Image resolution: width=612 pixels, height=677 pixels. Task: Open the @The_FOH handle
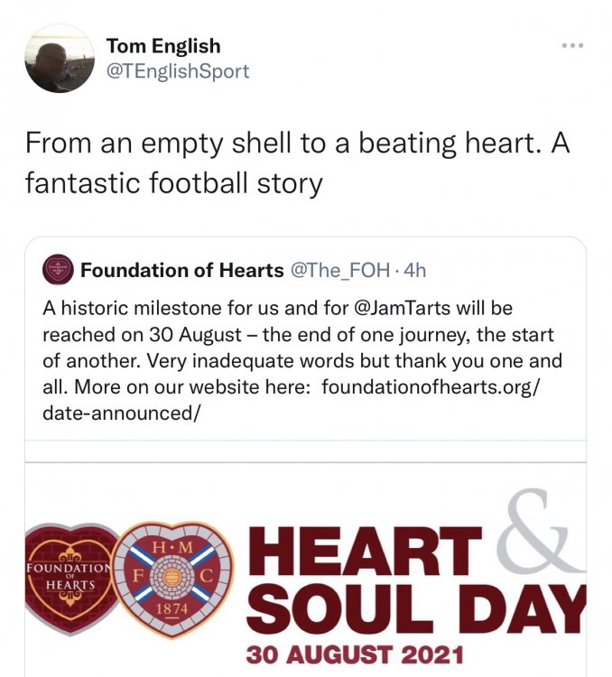coord(340,270)
